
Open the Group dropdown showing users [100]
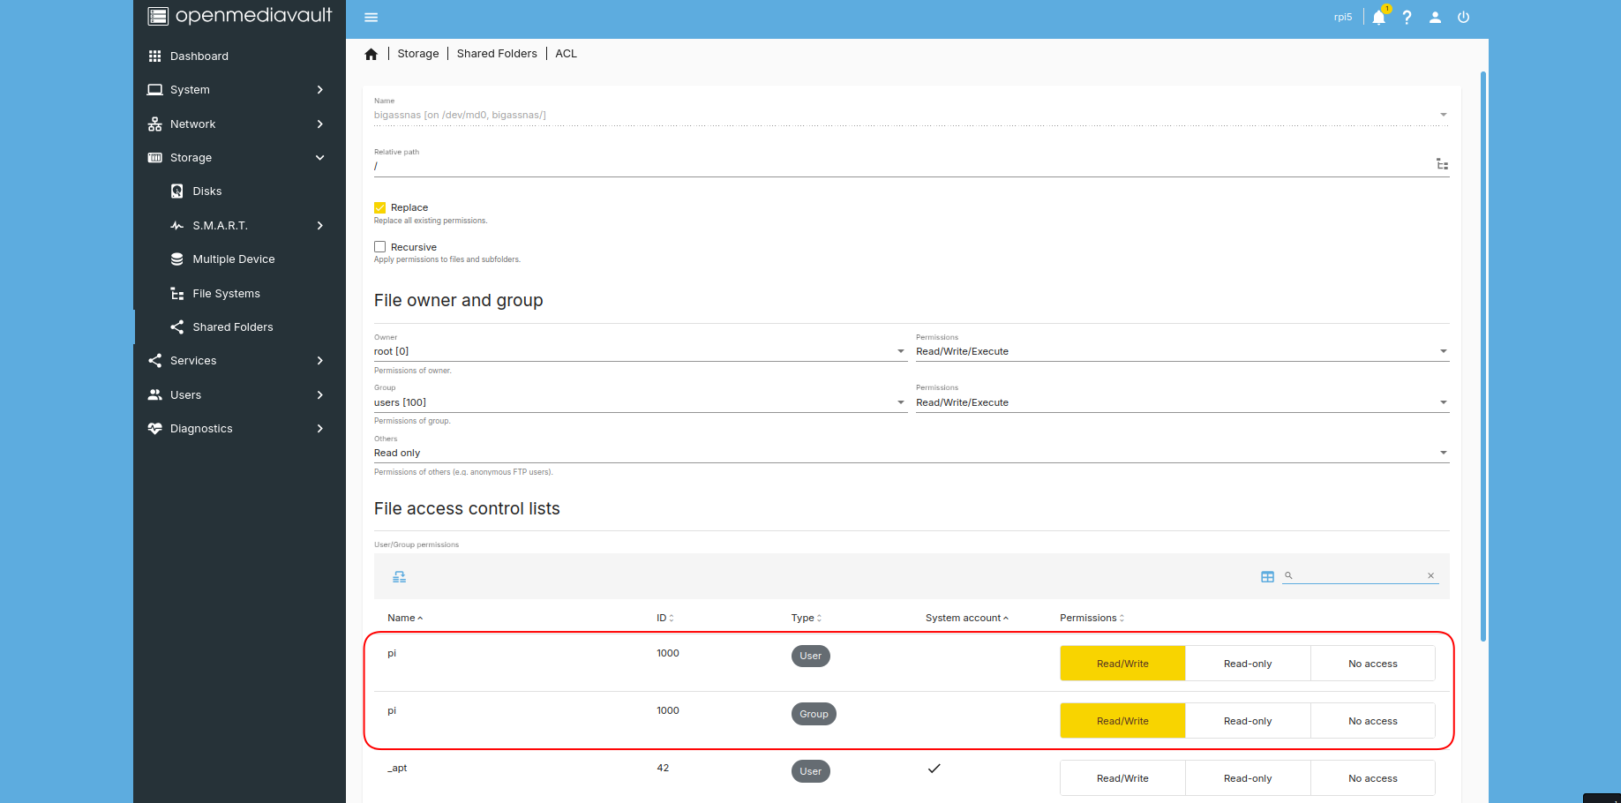(x=640, y=402)
